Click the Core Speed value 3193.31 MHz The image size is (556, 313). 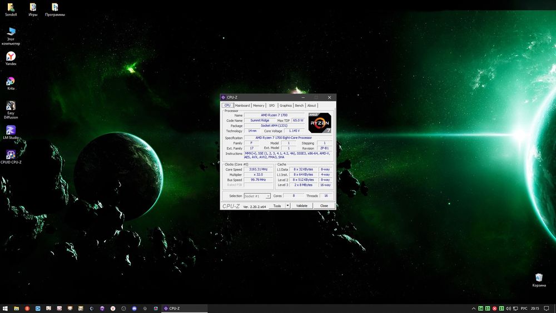coord(258,170)
